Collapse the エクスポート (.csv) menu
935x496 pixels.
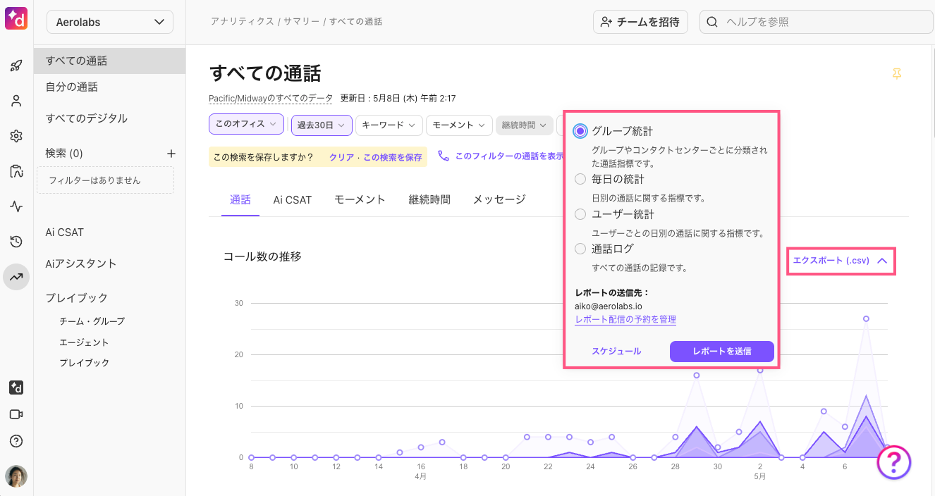[841, 261]
